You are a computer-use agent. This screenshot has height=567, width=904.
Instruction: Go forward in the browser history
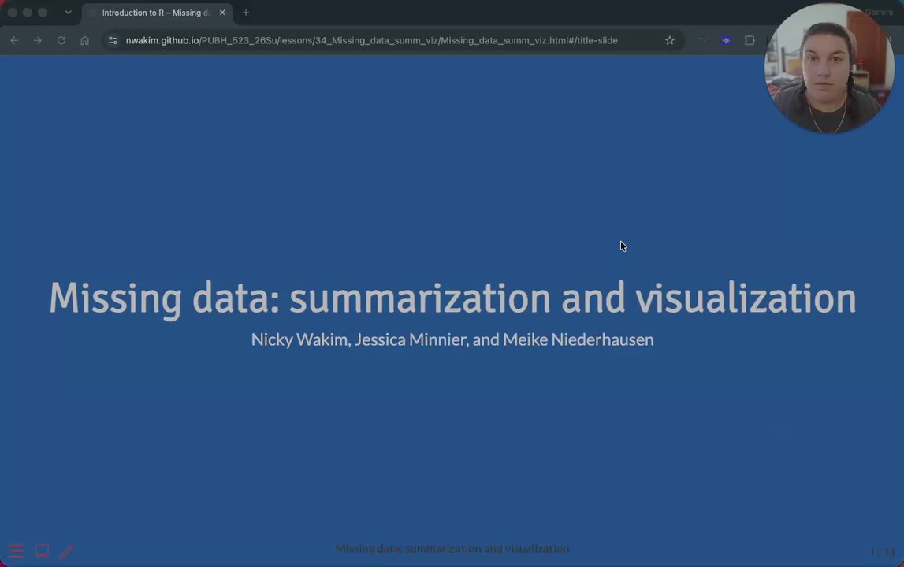click(38, 40)
